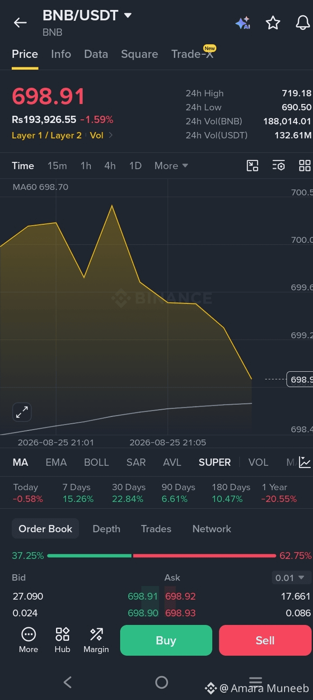Select the Time chart interval
Screen dimensions: 313x700
tap(23, 166)
